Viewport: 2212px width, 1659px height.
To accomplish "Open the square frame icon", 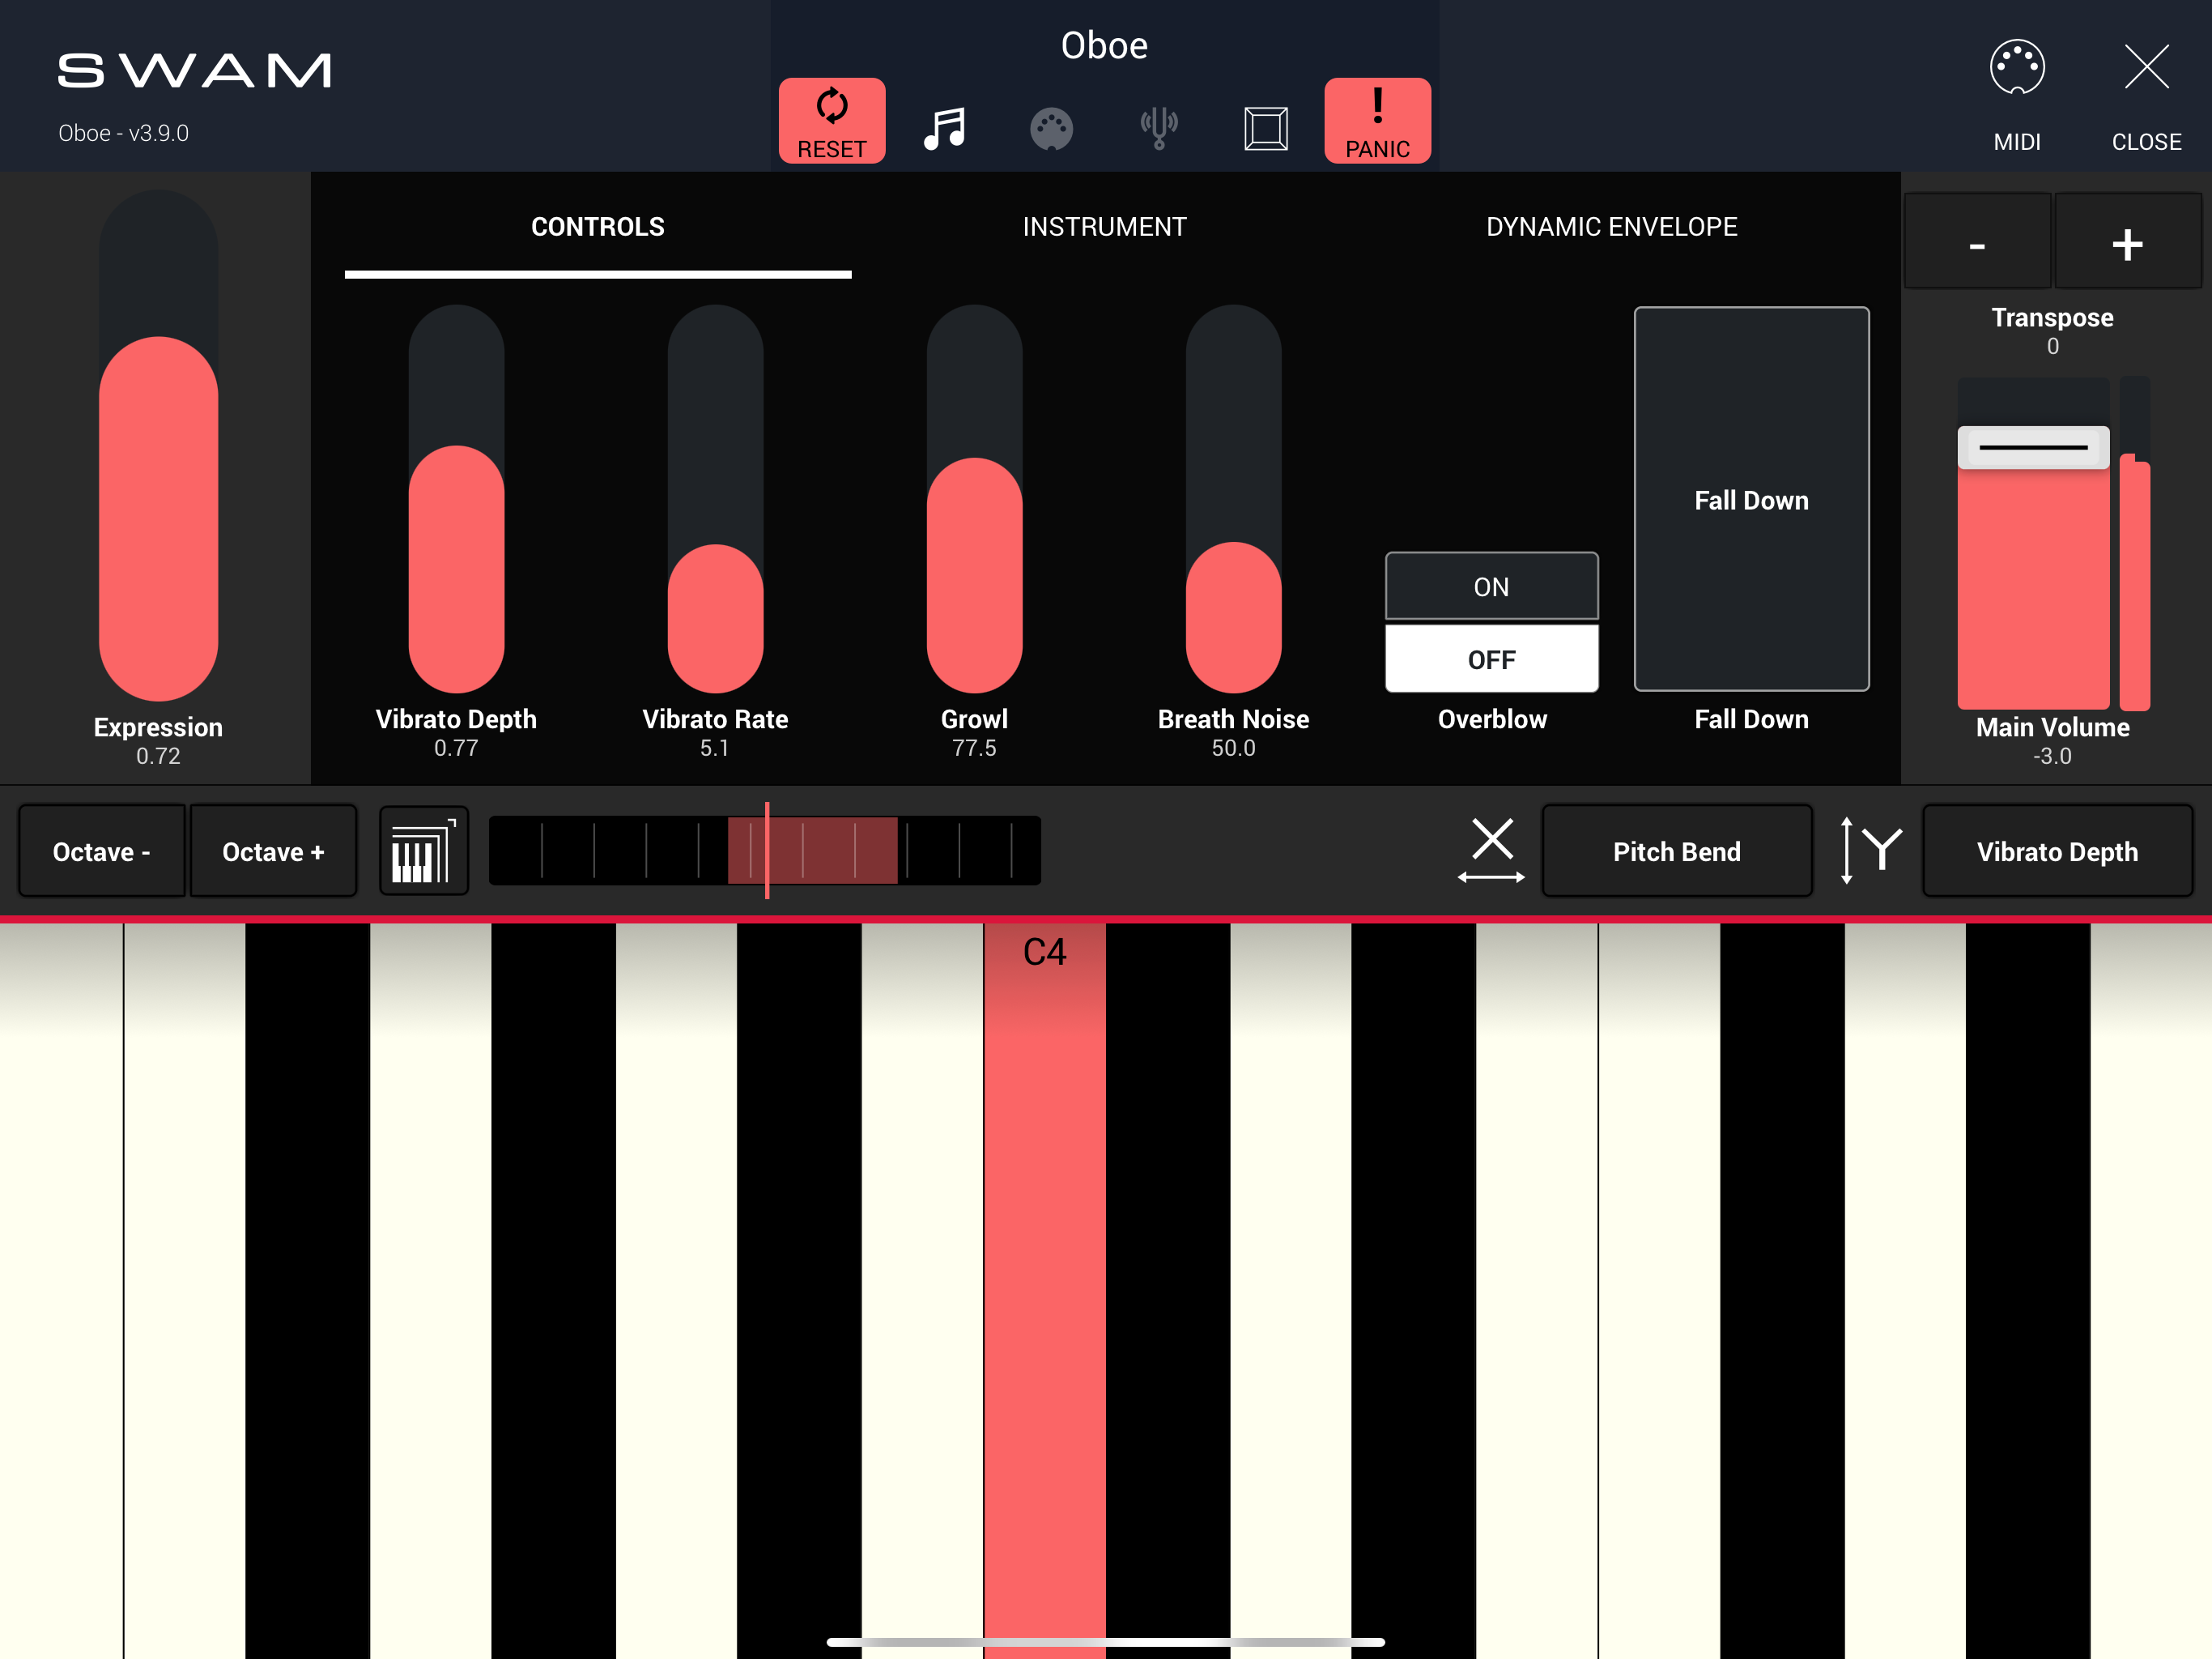I will click(1265, 128).
